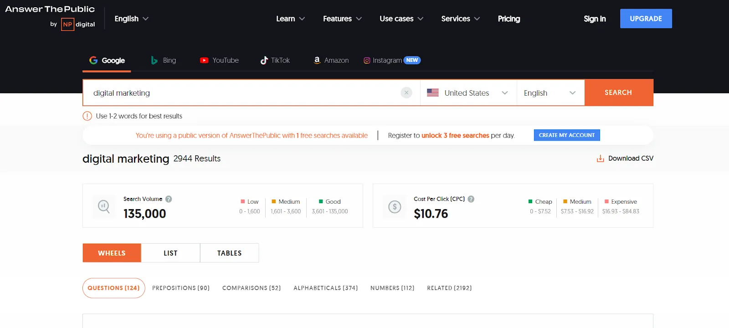729x328 pixels.
Task: Click the download arrow icon
Action: (601, 159)
